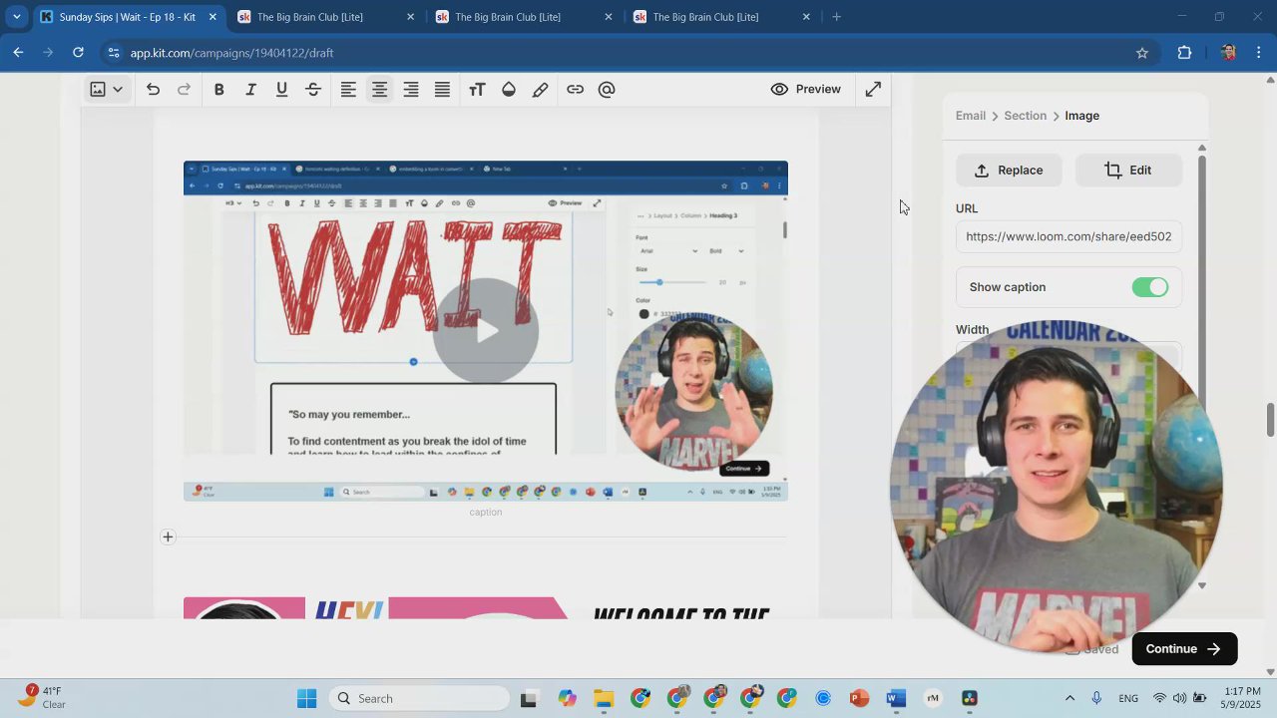The height and width of the screenshot is (718, 1277).
Task: Open the browser tab search dropdown
Action: pos(17,17)
